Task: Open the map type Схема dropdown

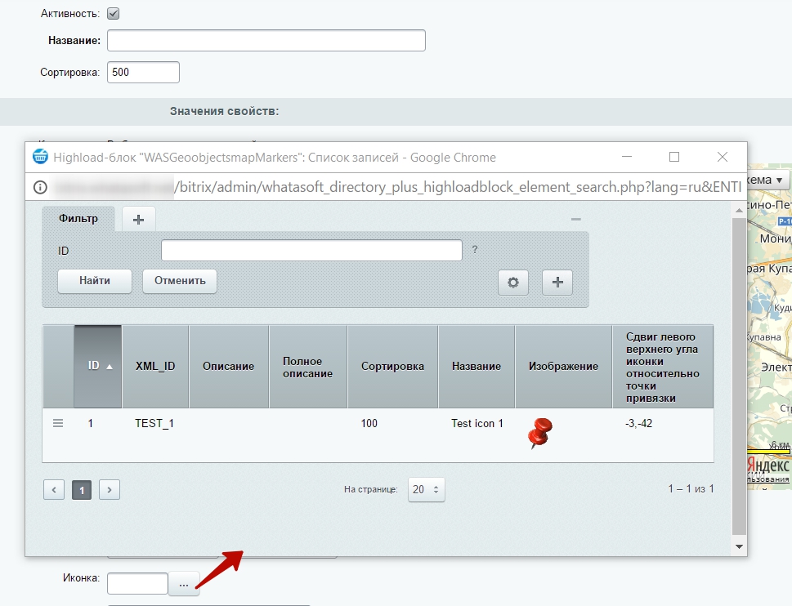Action: coord(767,180)
